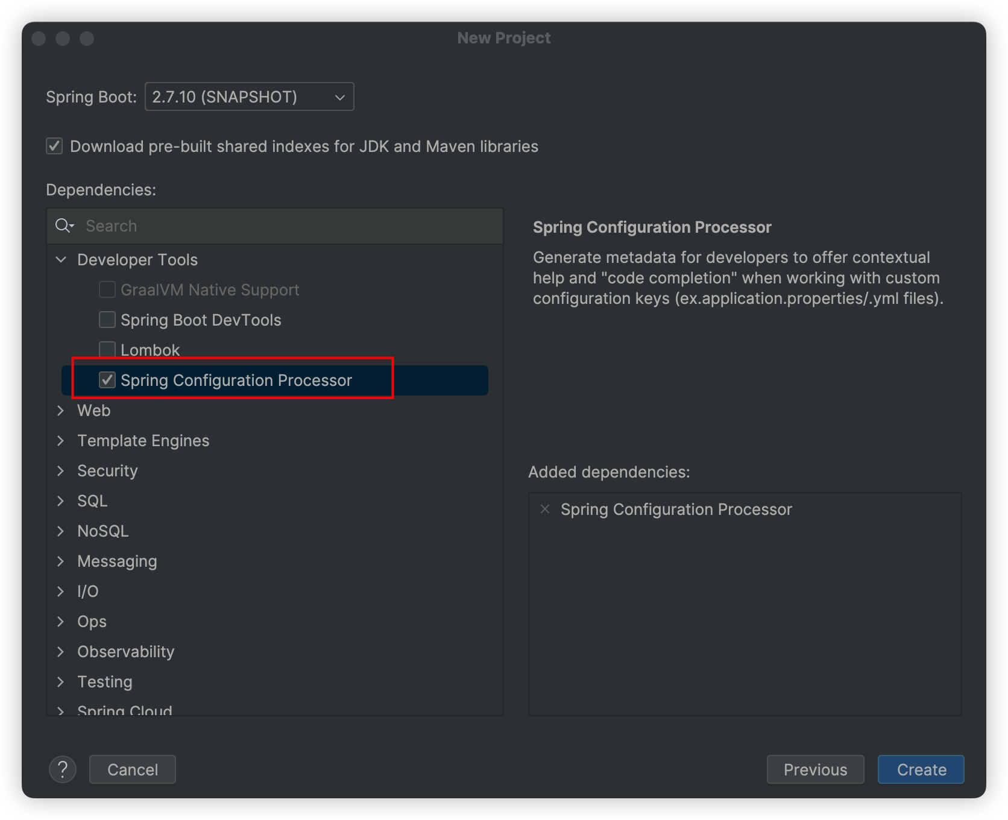This screenshot has width=1008, height=820.
Task: Expand the Web category
Action: click(x=60, y=411)
